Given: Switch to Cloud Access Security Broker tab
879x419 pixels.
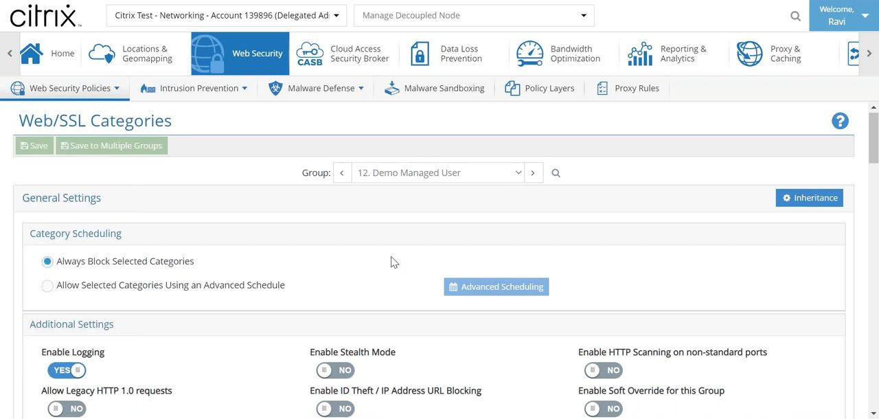Looking at the screenshot, I should click(343, 54).
